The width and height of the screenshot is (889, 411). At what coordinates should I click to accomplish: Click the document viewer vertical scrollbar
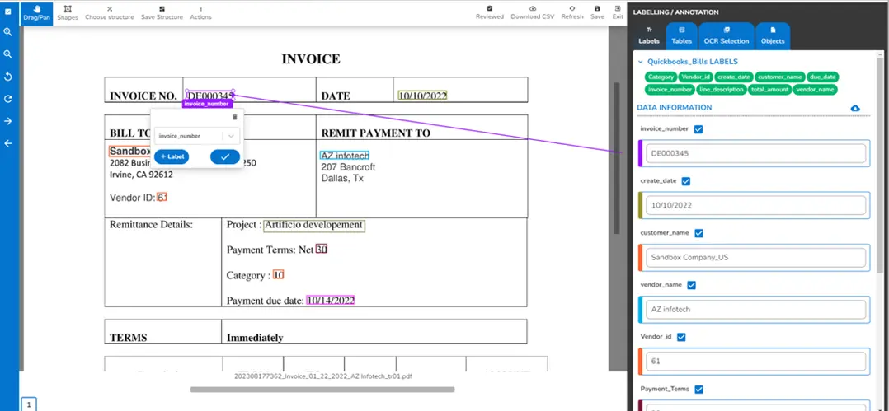click(x=617, y=158)
